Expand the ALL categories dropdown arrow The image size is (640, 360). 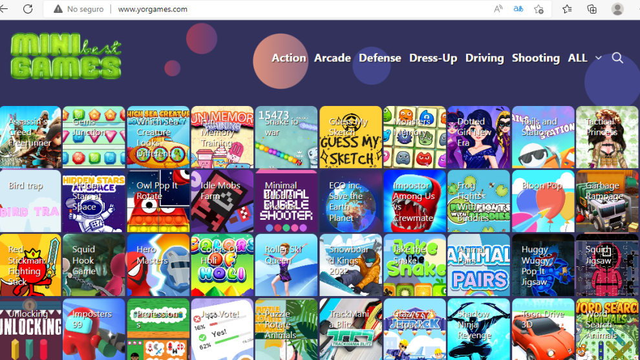click(x=598, y=58)
